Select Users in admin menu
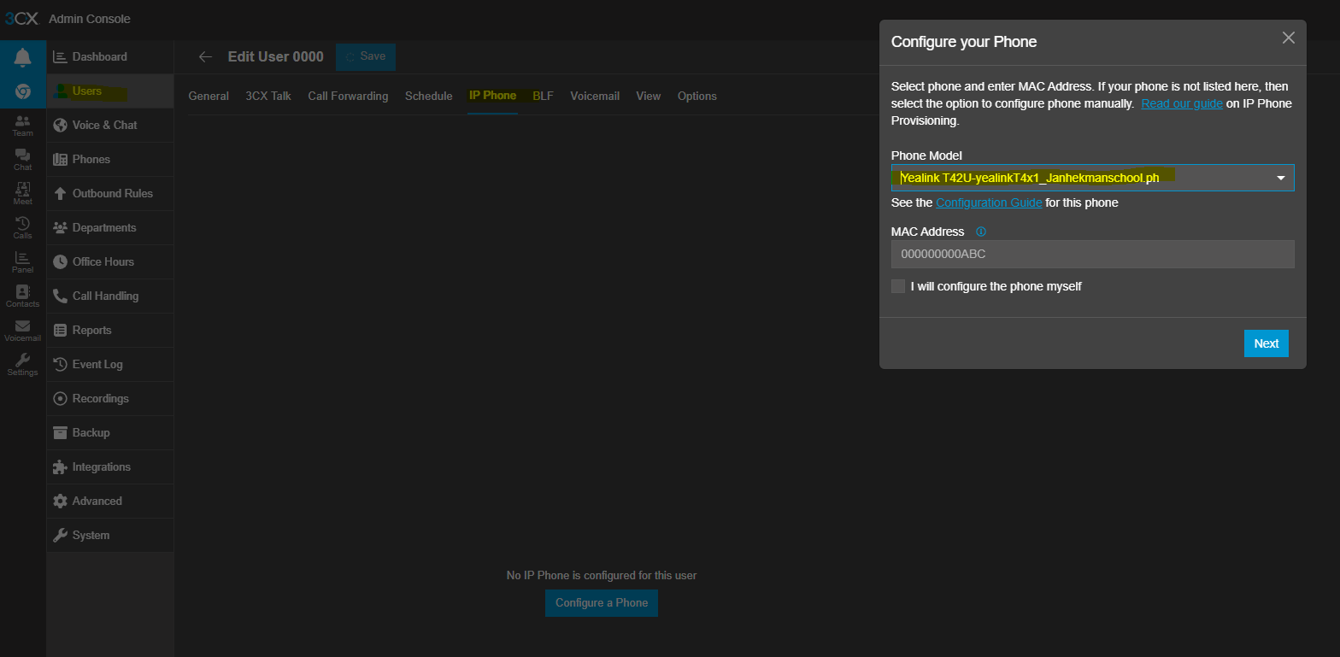Viewport: 1340px width, 657px height. click(x=110, y=91)
